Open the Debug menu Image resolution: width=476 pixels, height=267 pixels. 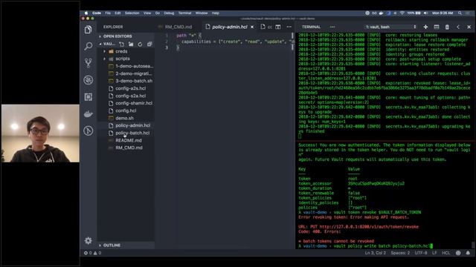(x=169, y=13)
